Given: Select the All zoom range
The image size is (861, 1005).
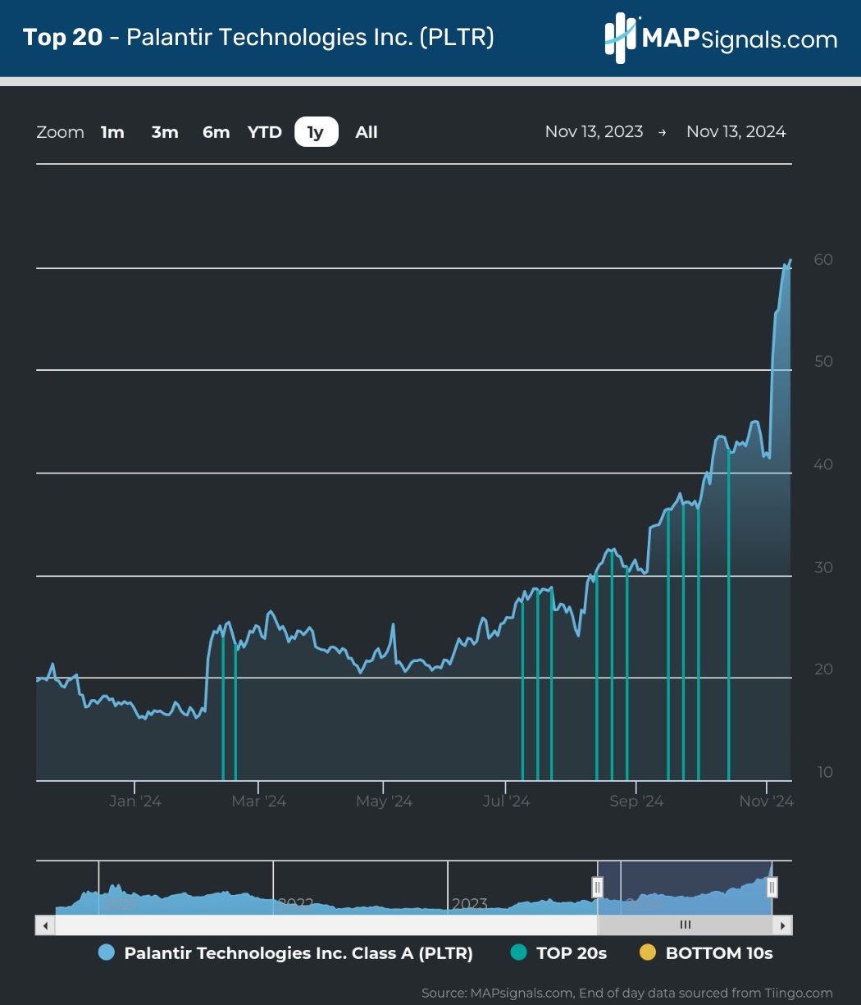Looking at the screenshot, I should [x=367, y=132].
